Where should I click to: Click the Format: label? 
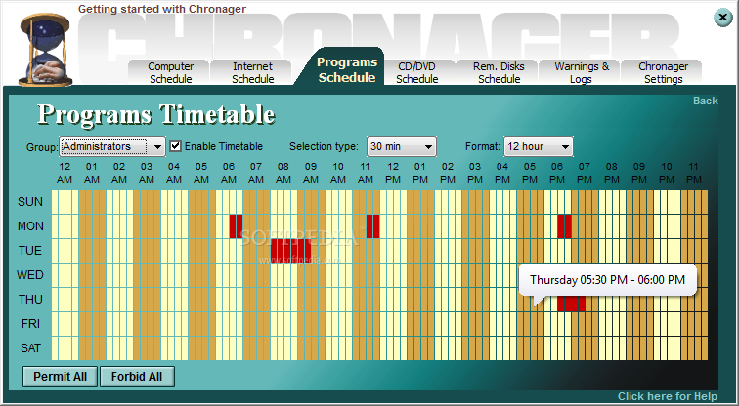483,146
